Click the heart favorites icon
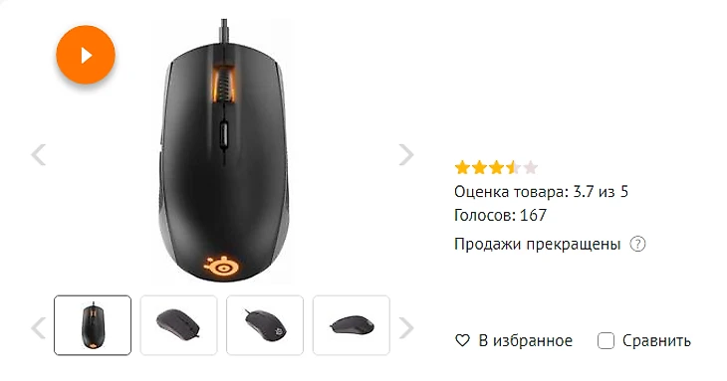 pyautogui.click(x=462, y=341)
